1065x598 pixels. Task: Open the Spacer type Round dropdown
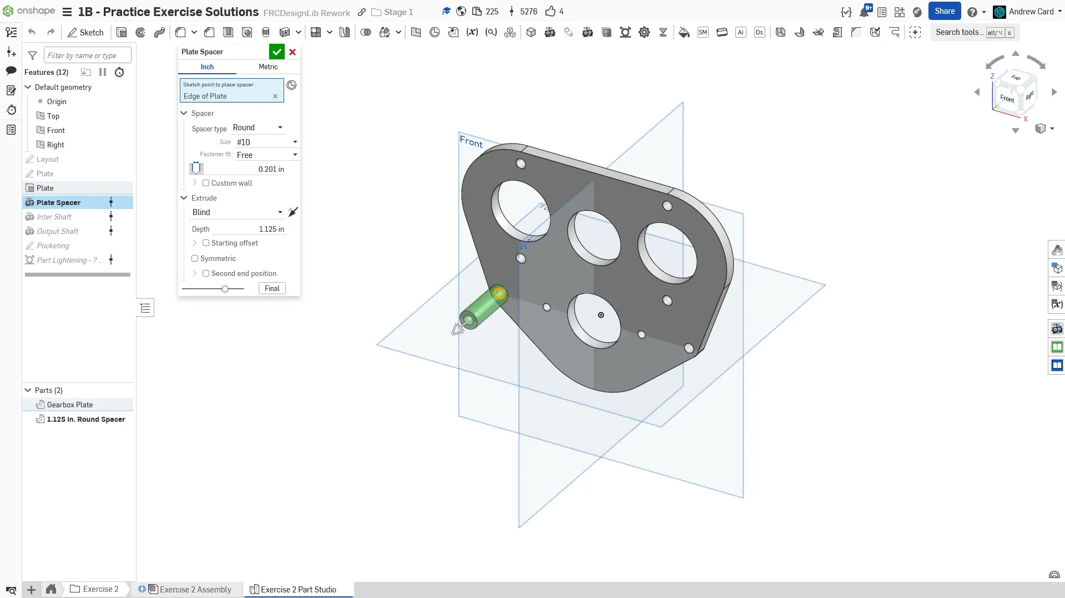(258, 127)
